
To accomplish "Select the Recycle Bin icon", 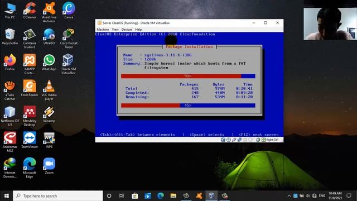I will tap(10, 36).
